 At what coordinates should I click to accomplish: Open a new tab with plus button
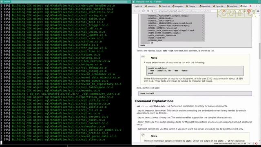click(256, 6)
